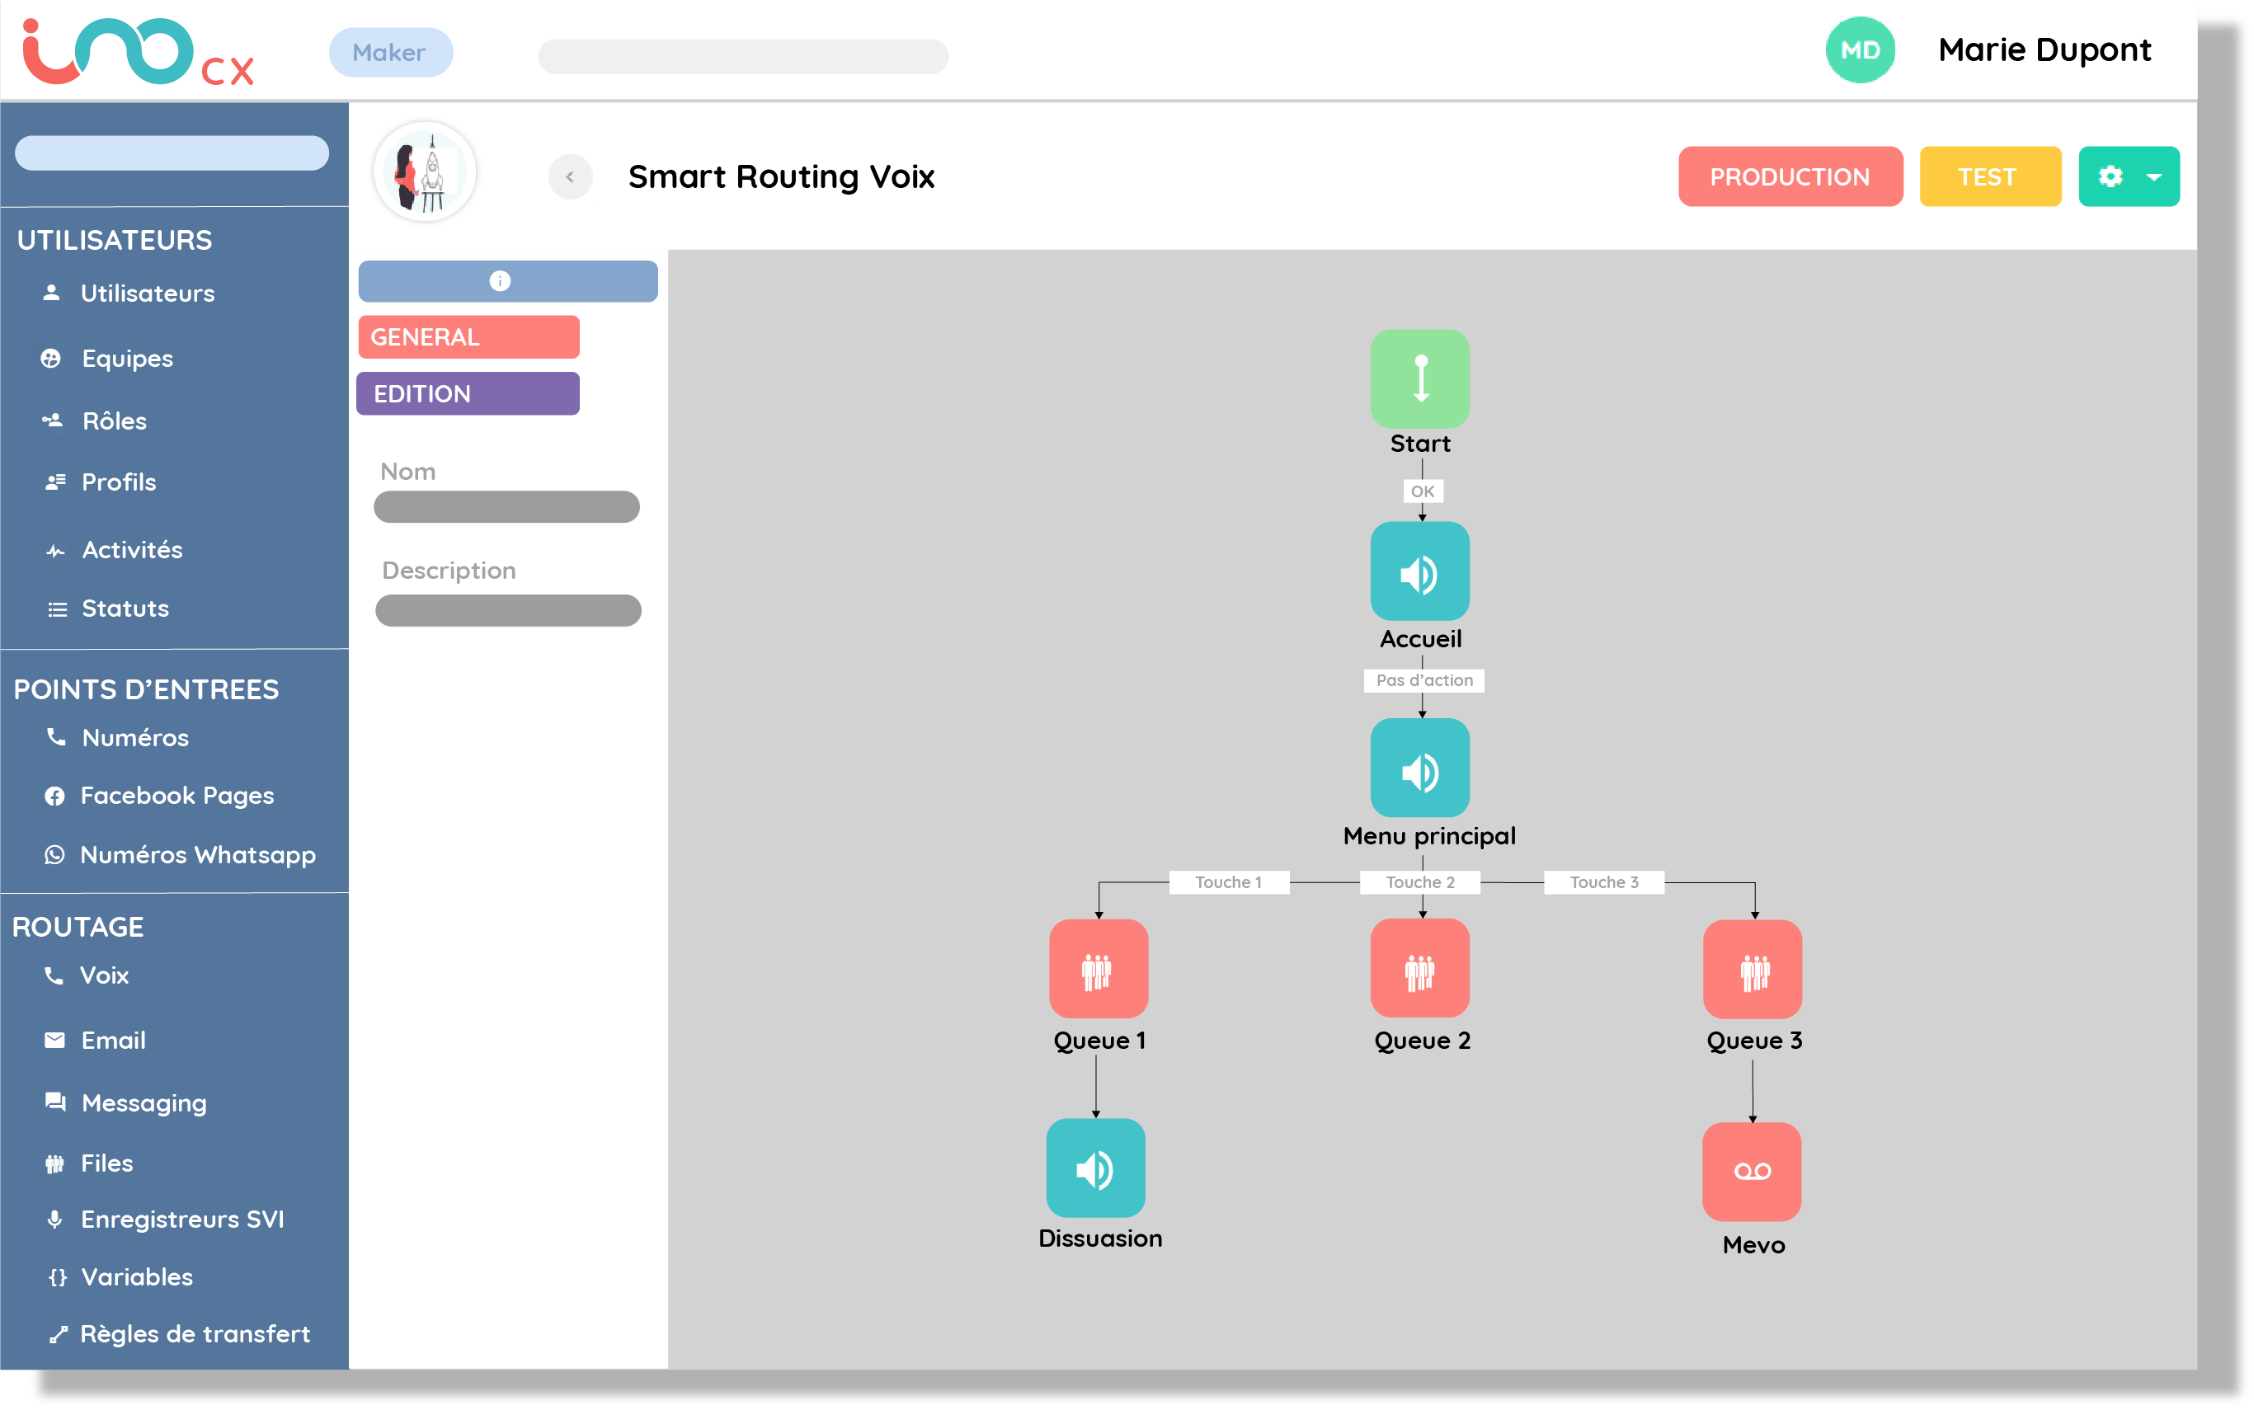This screenshot has height=1410, width=2254.
Task: Click the Nom input field
Action: coord(506,506)
